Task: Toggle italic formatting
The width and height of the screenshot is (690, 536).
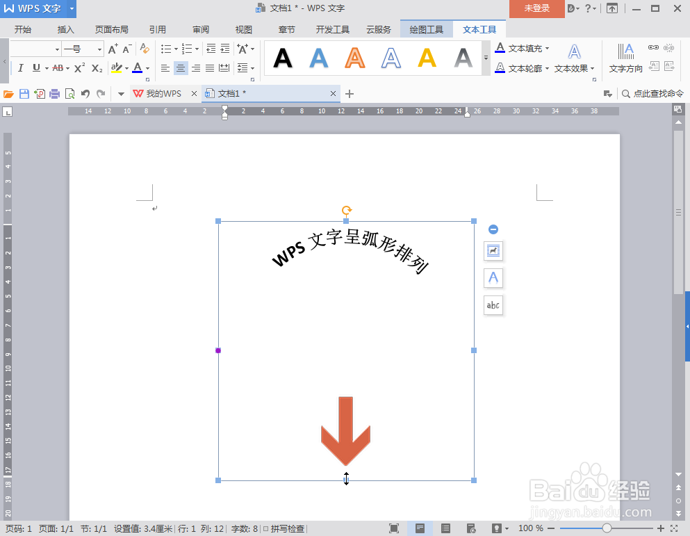Action: (x=21, y=68)
